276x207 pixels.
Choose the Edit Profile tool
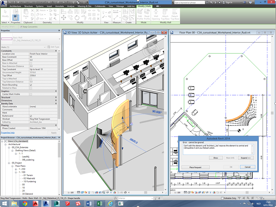click(140, 14)
